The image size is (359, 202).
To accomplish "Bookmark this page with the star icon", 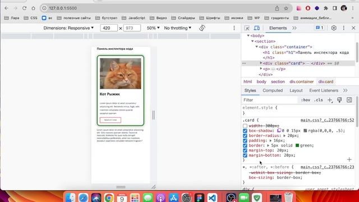I will [286, 8].
